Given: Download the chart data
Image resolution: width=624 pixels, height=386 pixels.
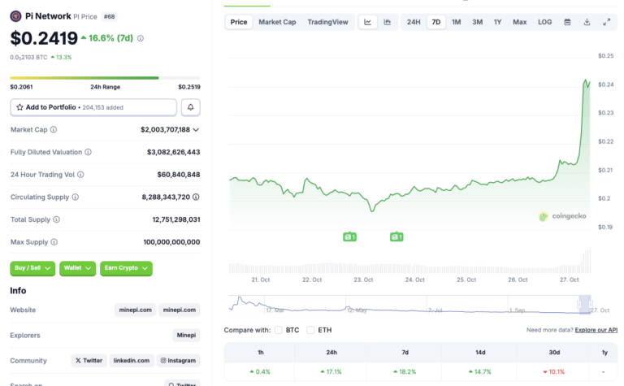Looking at the screenshot, I should click(587, 22).
